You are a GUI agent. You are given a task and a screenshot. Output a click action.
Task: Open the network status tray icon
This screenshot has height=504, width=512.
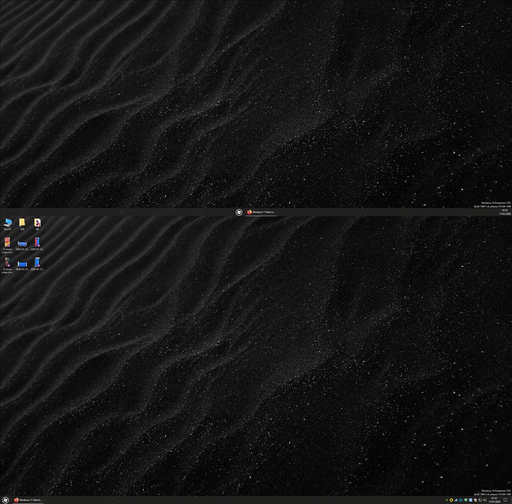[x=480, y=500]
